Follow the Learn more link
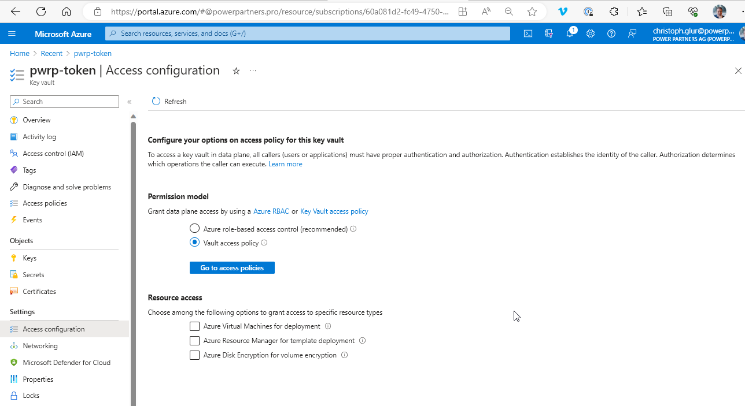The image size is (745, 406). pos(285,164)
